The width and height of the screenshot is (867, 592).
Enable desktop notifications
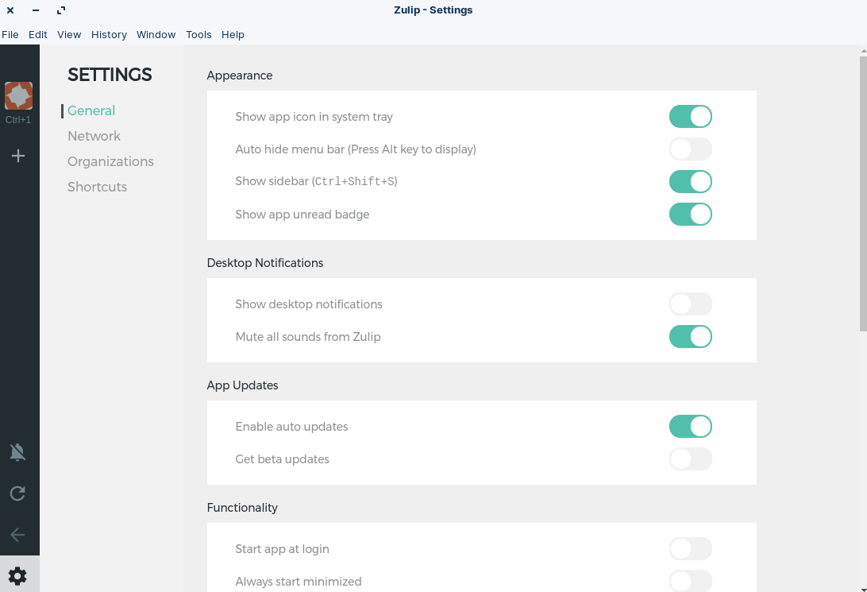tap(690, 304)
